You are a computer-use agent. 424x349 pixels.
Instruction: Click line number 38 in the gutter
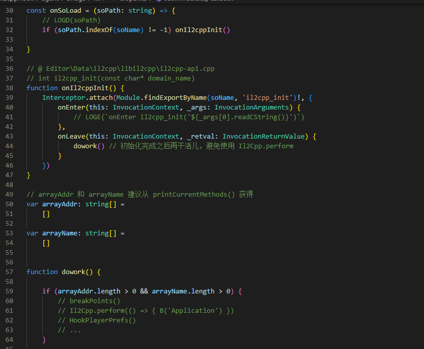pos(10,88)
